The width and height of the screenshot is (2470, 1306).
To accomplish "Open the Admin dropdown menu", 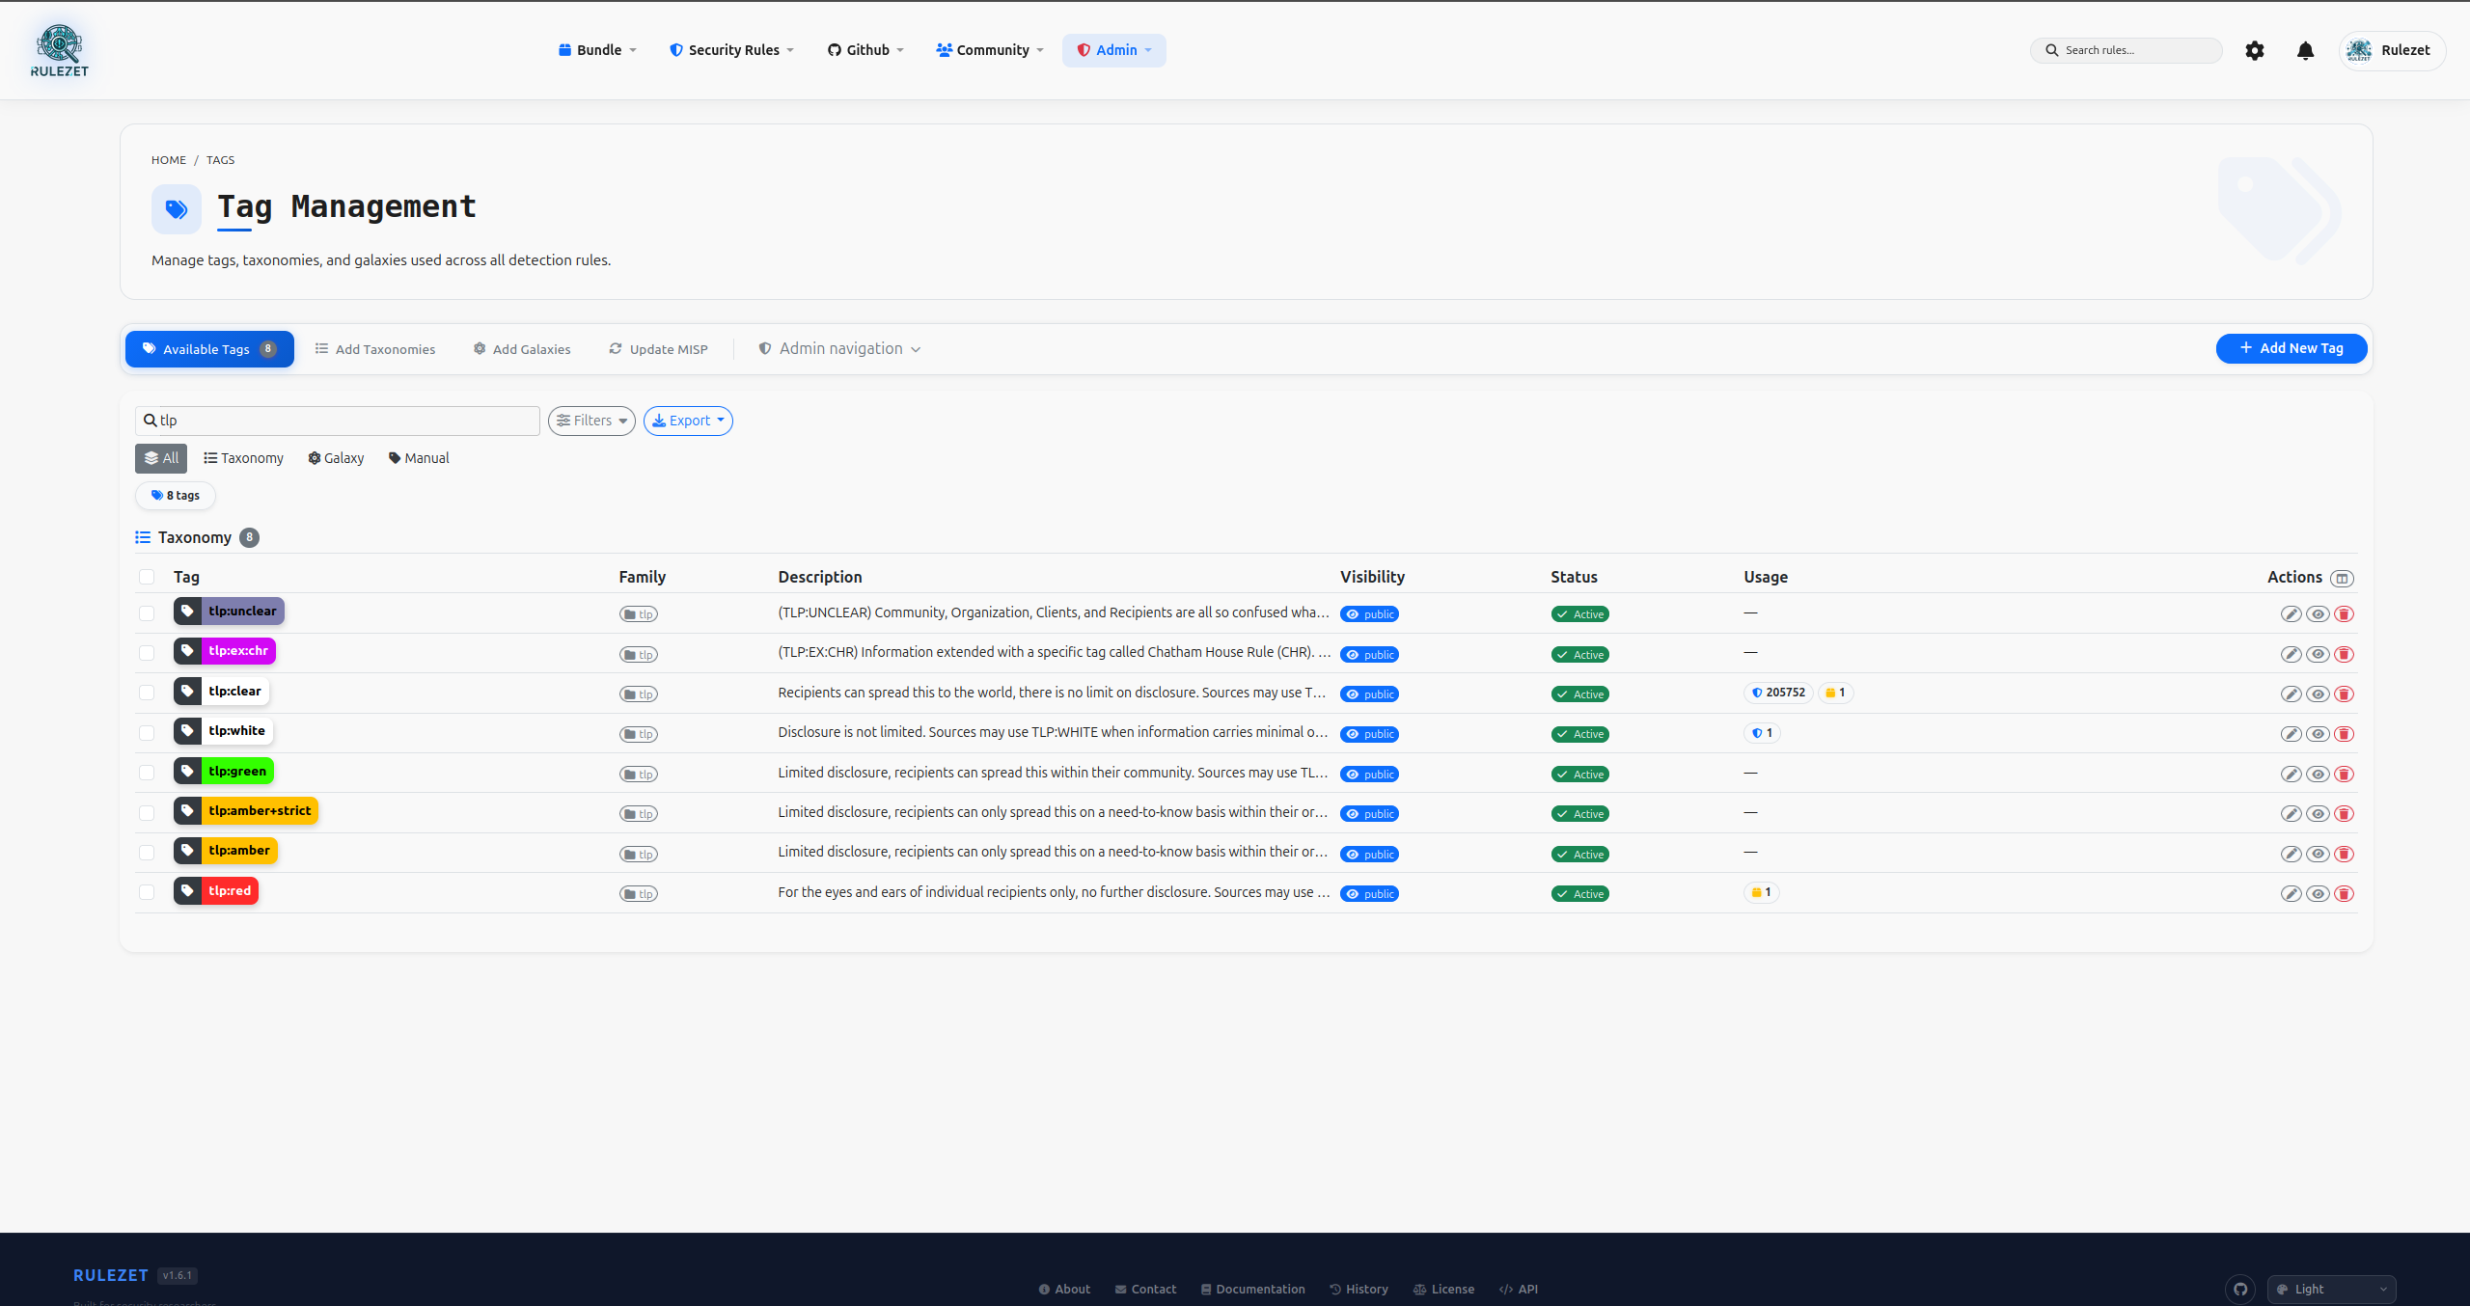I will tap(1114, 50).
